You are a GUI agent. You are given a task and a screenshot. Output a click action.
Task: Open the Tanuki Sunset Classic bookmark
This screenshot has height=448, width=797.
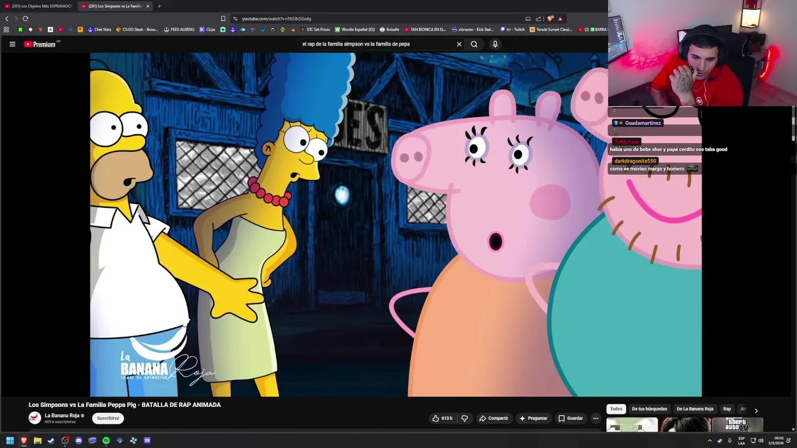point(551,29)
